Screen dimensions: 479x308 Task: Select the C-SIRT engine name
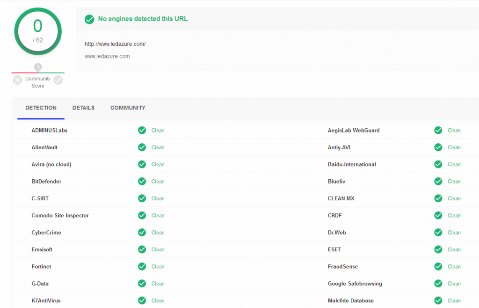[40, 198]
